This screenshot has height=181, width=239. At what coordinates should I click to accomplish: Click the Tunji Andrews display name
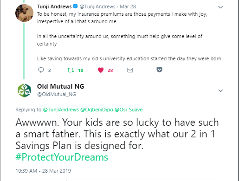point(54,6)
